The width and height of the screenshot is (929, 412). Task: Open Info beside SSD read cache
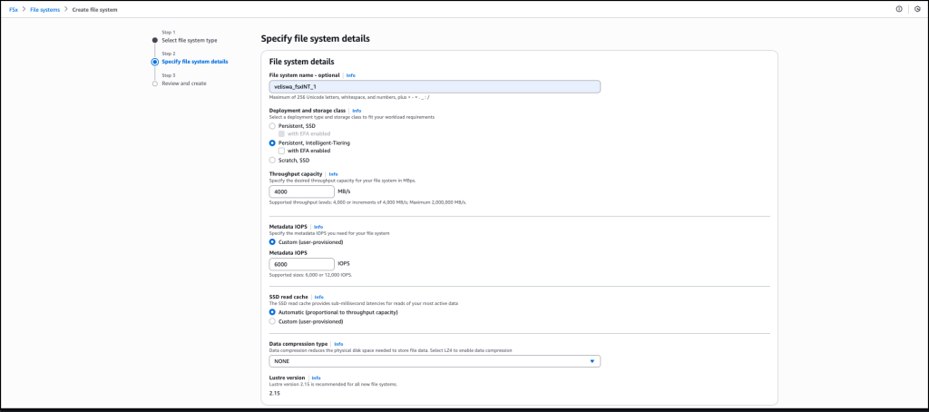coord(318,297)
